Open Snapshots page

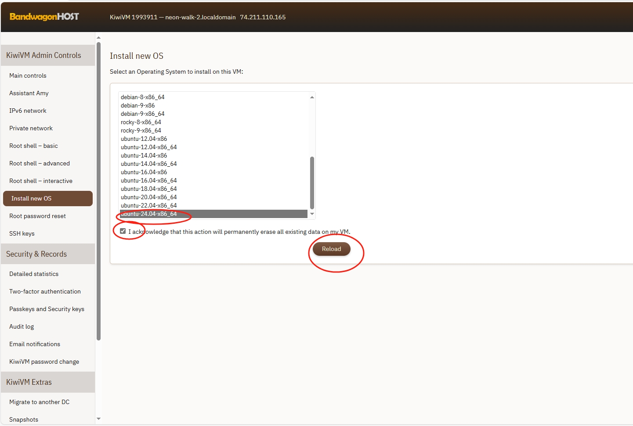coord(24,419)
